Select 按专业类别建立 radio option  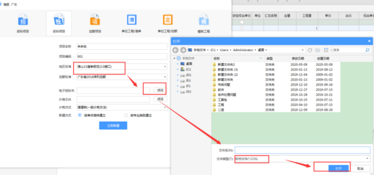point(126,116)
